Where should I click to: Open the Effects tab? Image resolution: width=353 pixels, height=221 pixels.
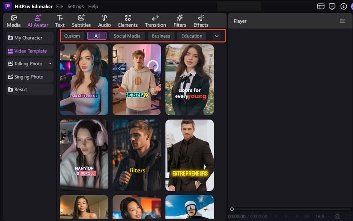(x=201, y=21)
